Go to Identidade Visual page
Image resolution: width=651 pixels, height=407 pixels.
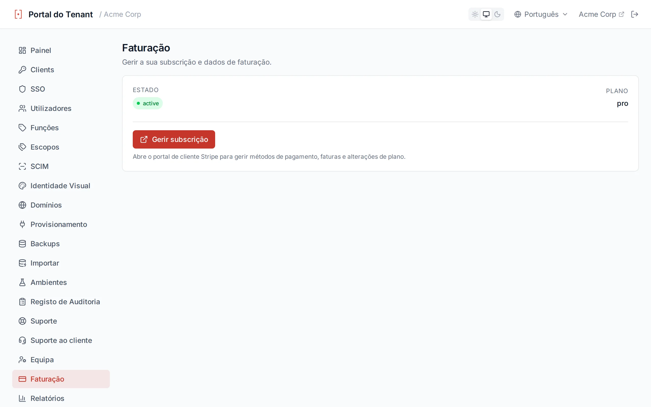pos(61,186)
